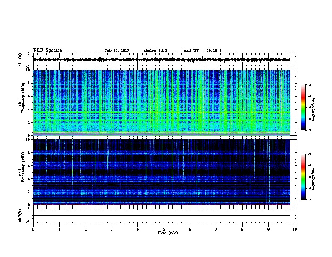Screen dimensions: 332x257
Task: Click the ch.1 voltage waveform trace
Action: coord(162,60)
